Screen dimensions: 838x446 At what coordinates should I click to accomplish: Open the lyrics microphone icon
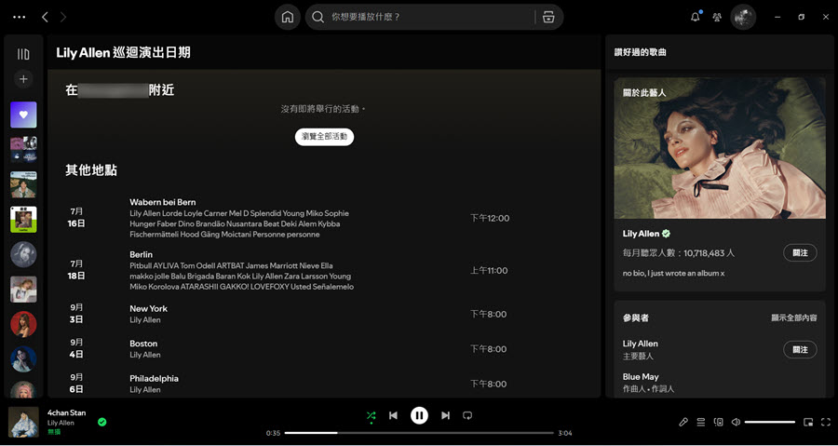[683, 422]
